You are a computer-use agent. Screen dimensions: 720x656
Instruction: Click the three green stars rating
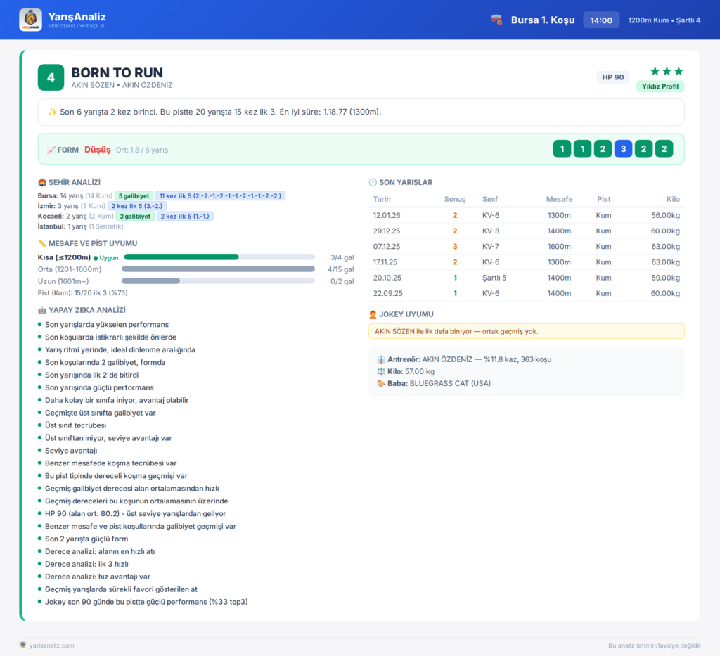(667, 71)
